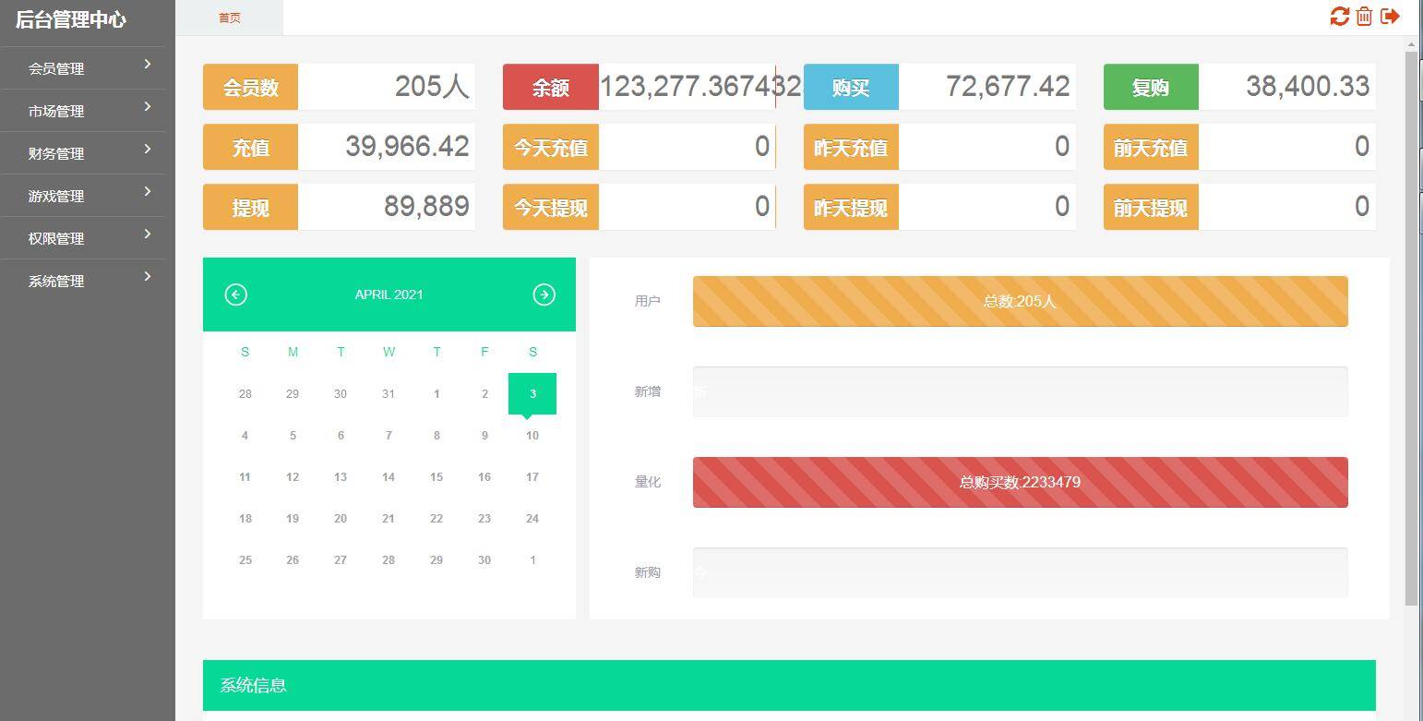Select April 15 on the calendar
Screen dimensions: 1423x721
[x=436, y=477]
